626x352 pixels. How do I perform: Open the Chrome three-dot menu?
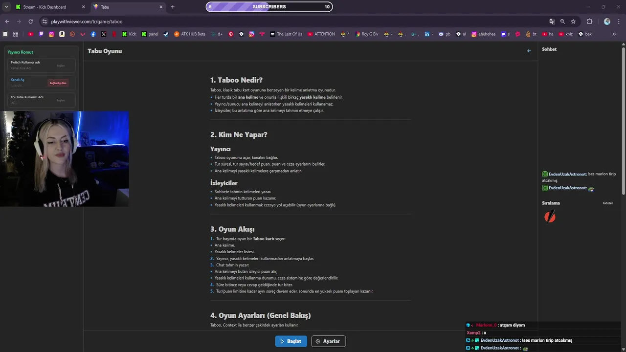[619, 22]
